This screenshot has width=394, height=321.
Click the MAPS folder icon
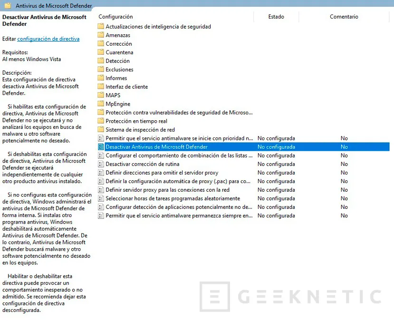101,95
